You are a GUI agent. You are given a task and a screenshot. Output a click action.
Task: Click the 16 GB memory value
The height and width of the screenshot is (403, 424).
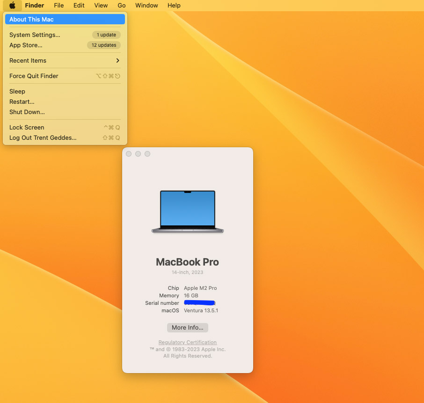(x=191, y=295)
